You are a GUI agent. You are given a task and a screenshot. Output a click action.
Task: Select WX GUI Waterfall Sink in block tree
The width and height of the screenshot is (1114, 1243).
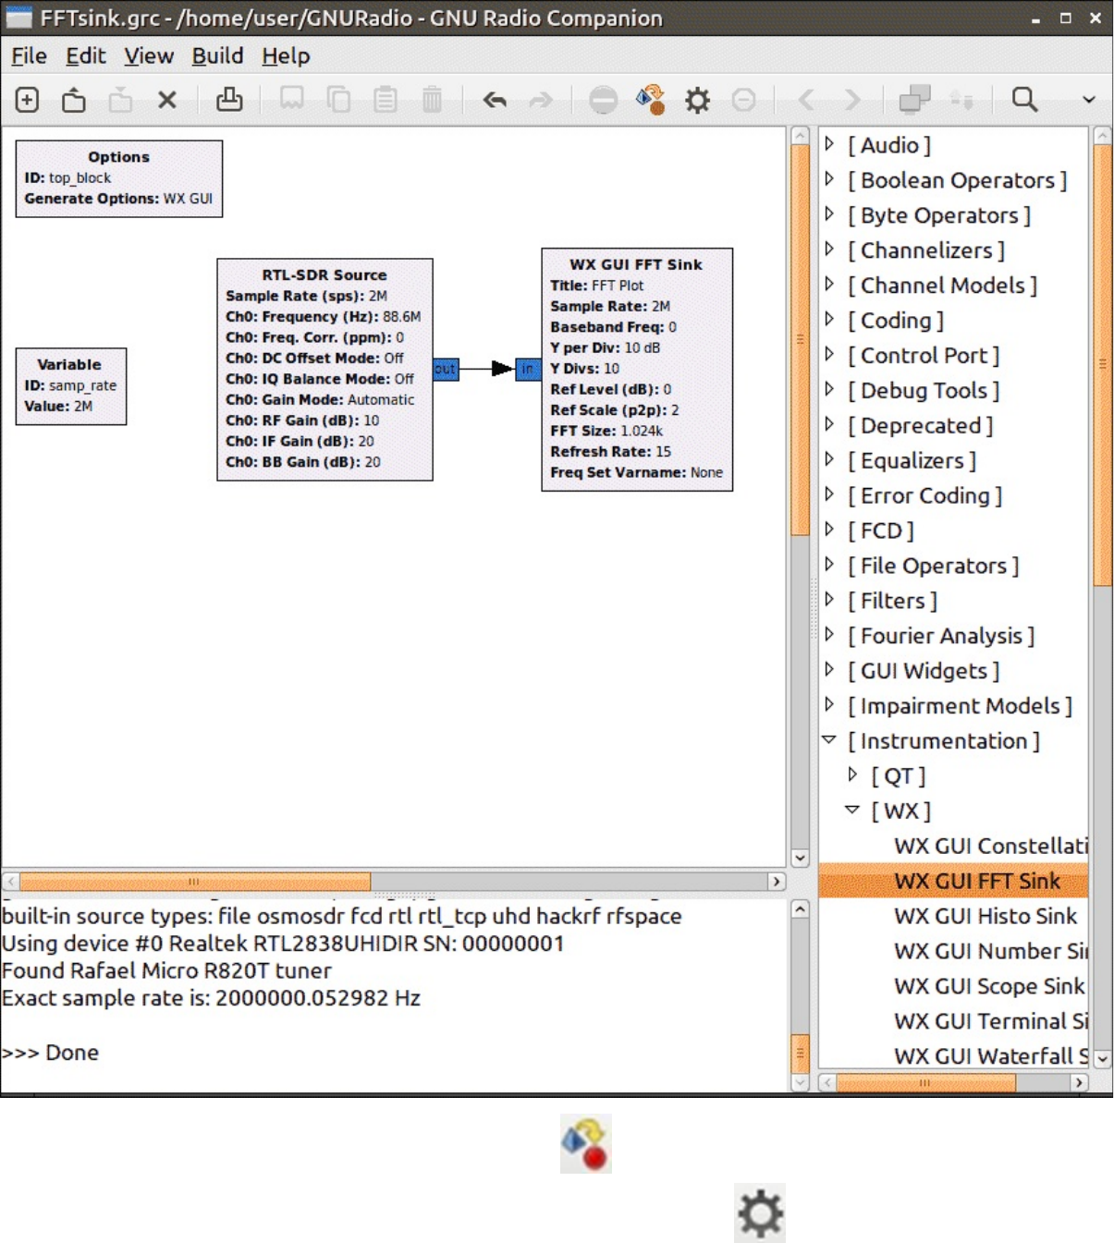tap(990, 1055)
